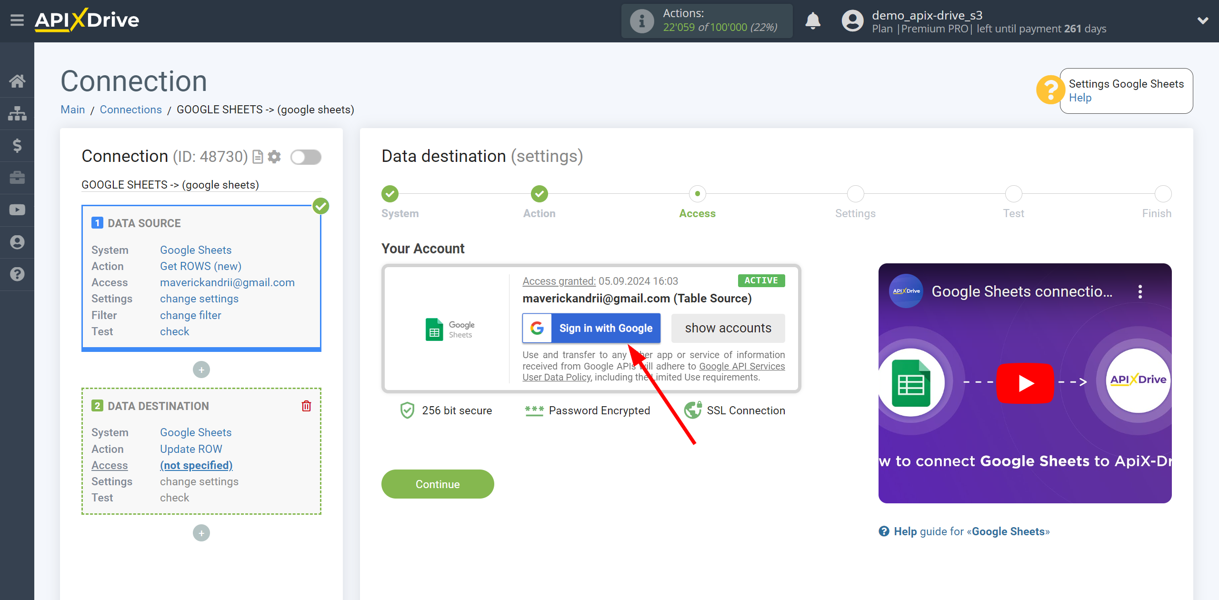Click the Google Sheets connection video thumbnail
This screenshot has height=600, width=1219.
(x=1025, y=383)
